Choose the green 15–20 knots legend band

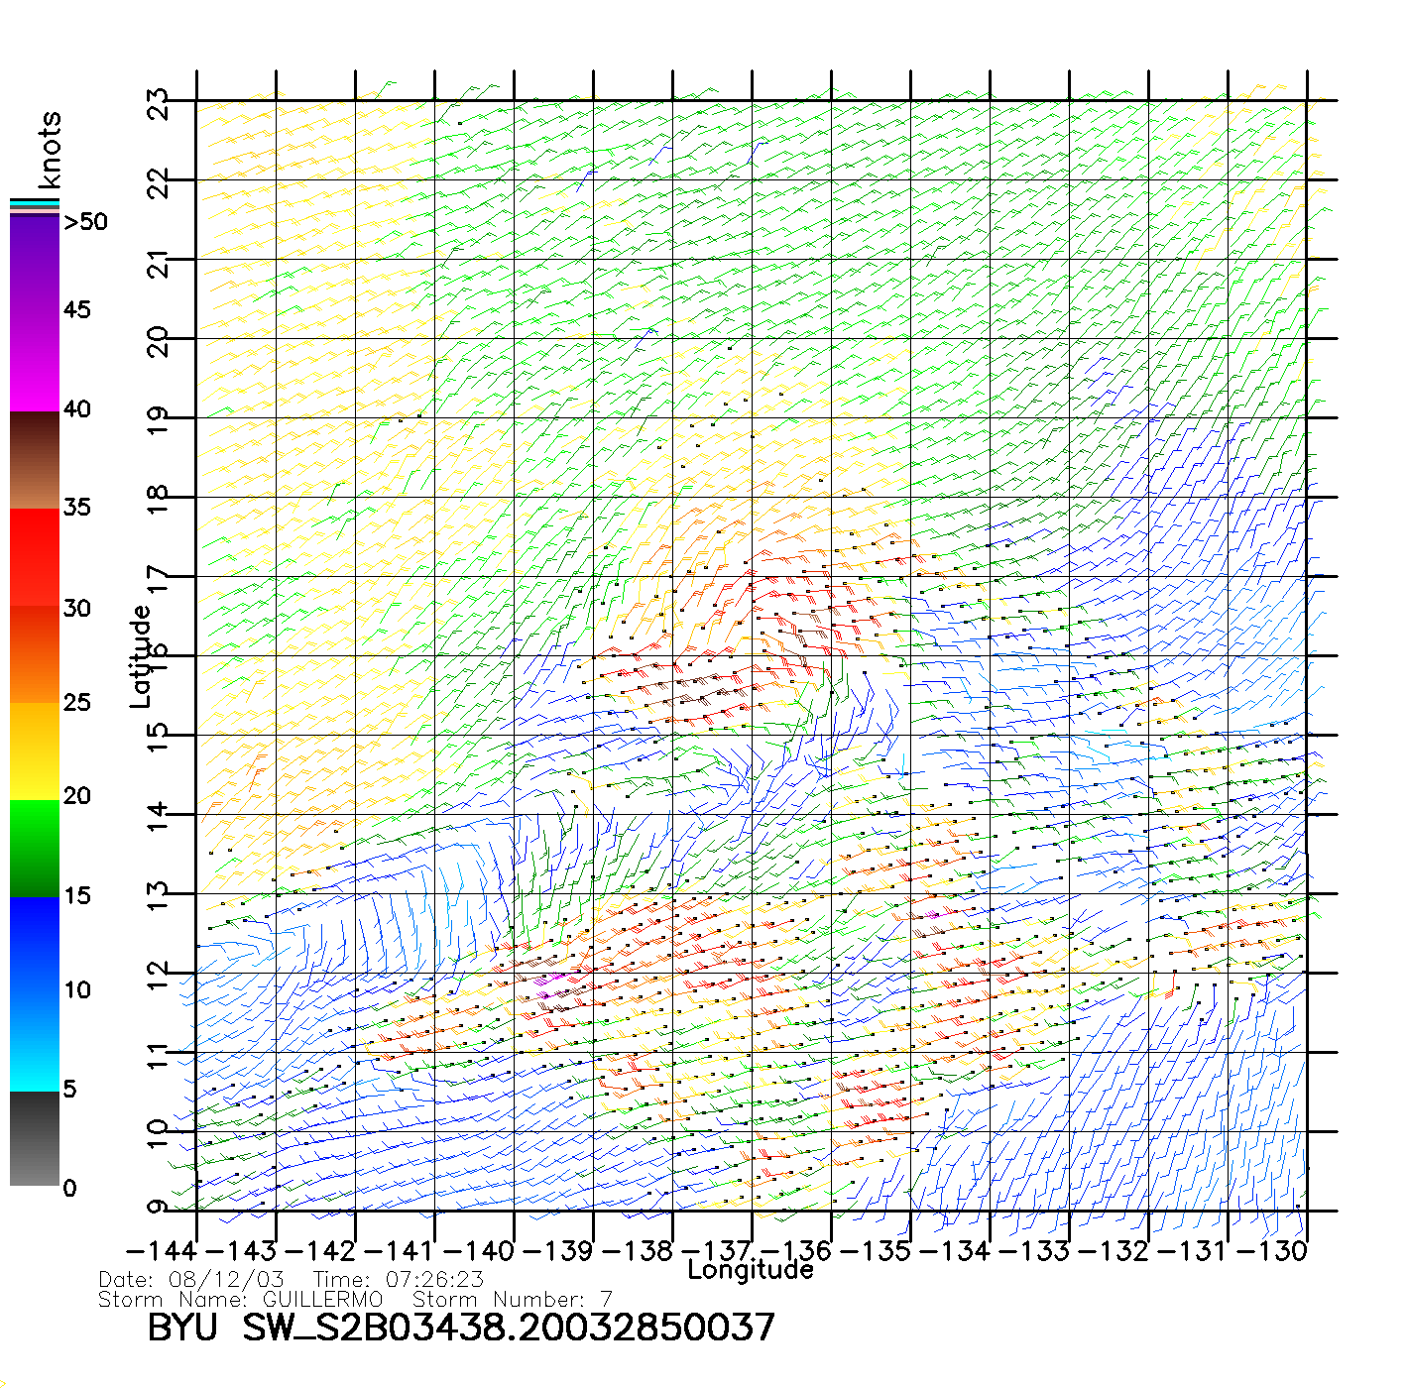(x=35, y=848)
